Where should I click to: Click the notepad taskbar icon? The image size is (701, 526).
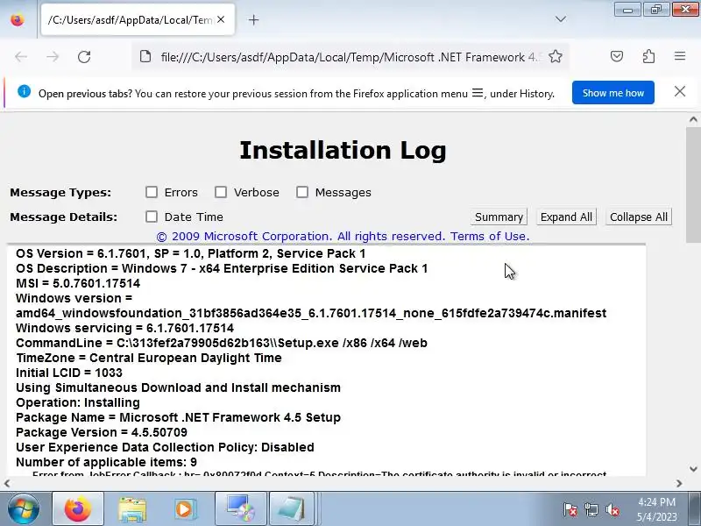[x=292, y=509]
